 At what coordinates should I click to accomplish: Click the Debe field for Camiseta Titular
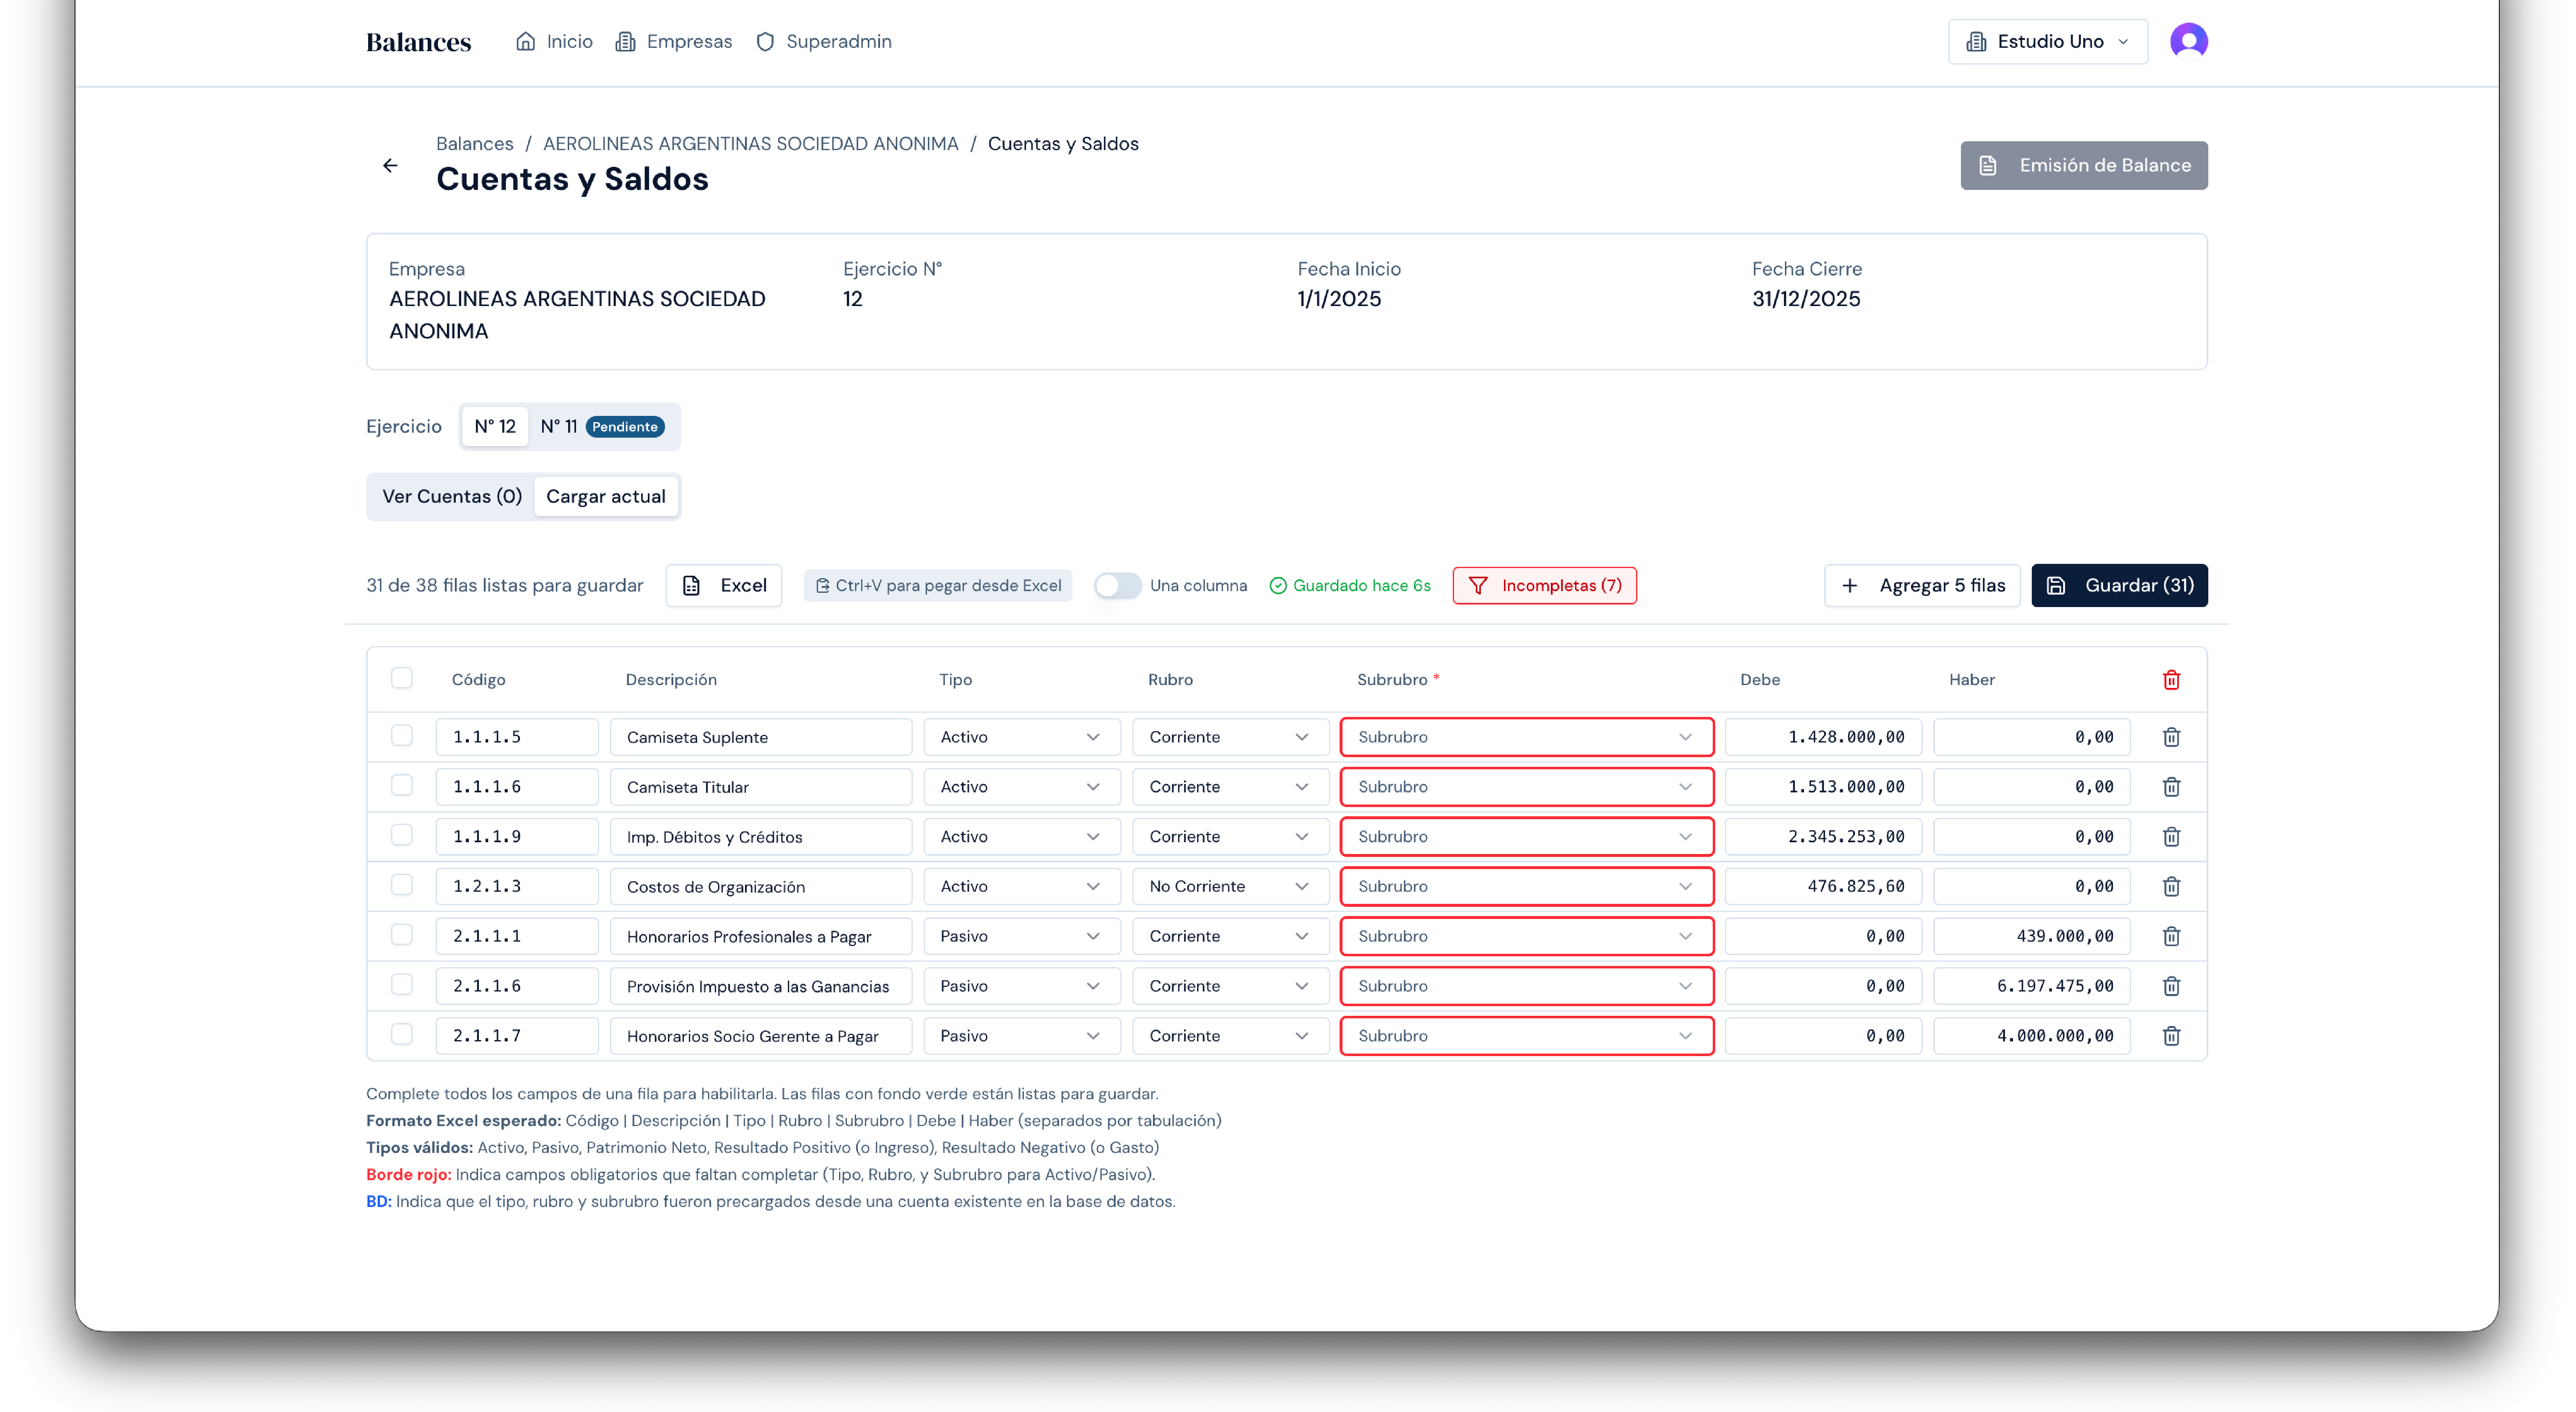(x=1822, y=787)
